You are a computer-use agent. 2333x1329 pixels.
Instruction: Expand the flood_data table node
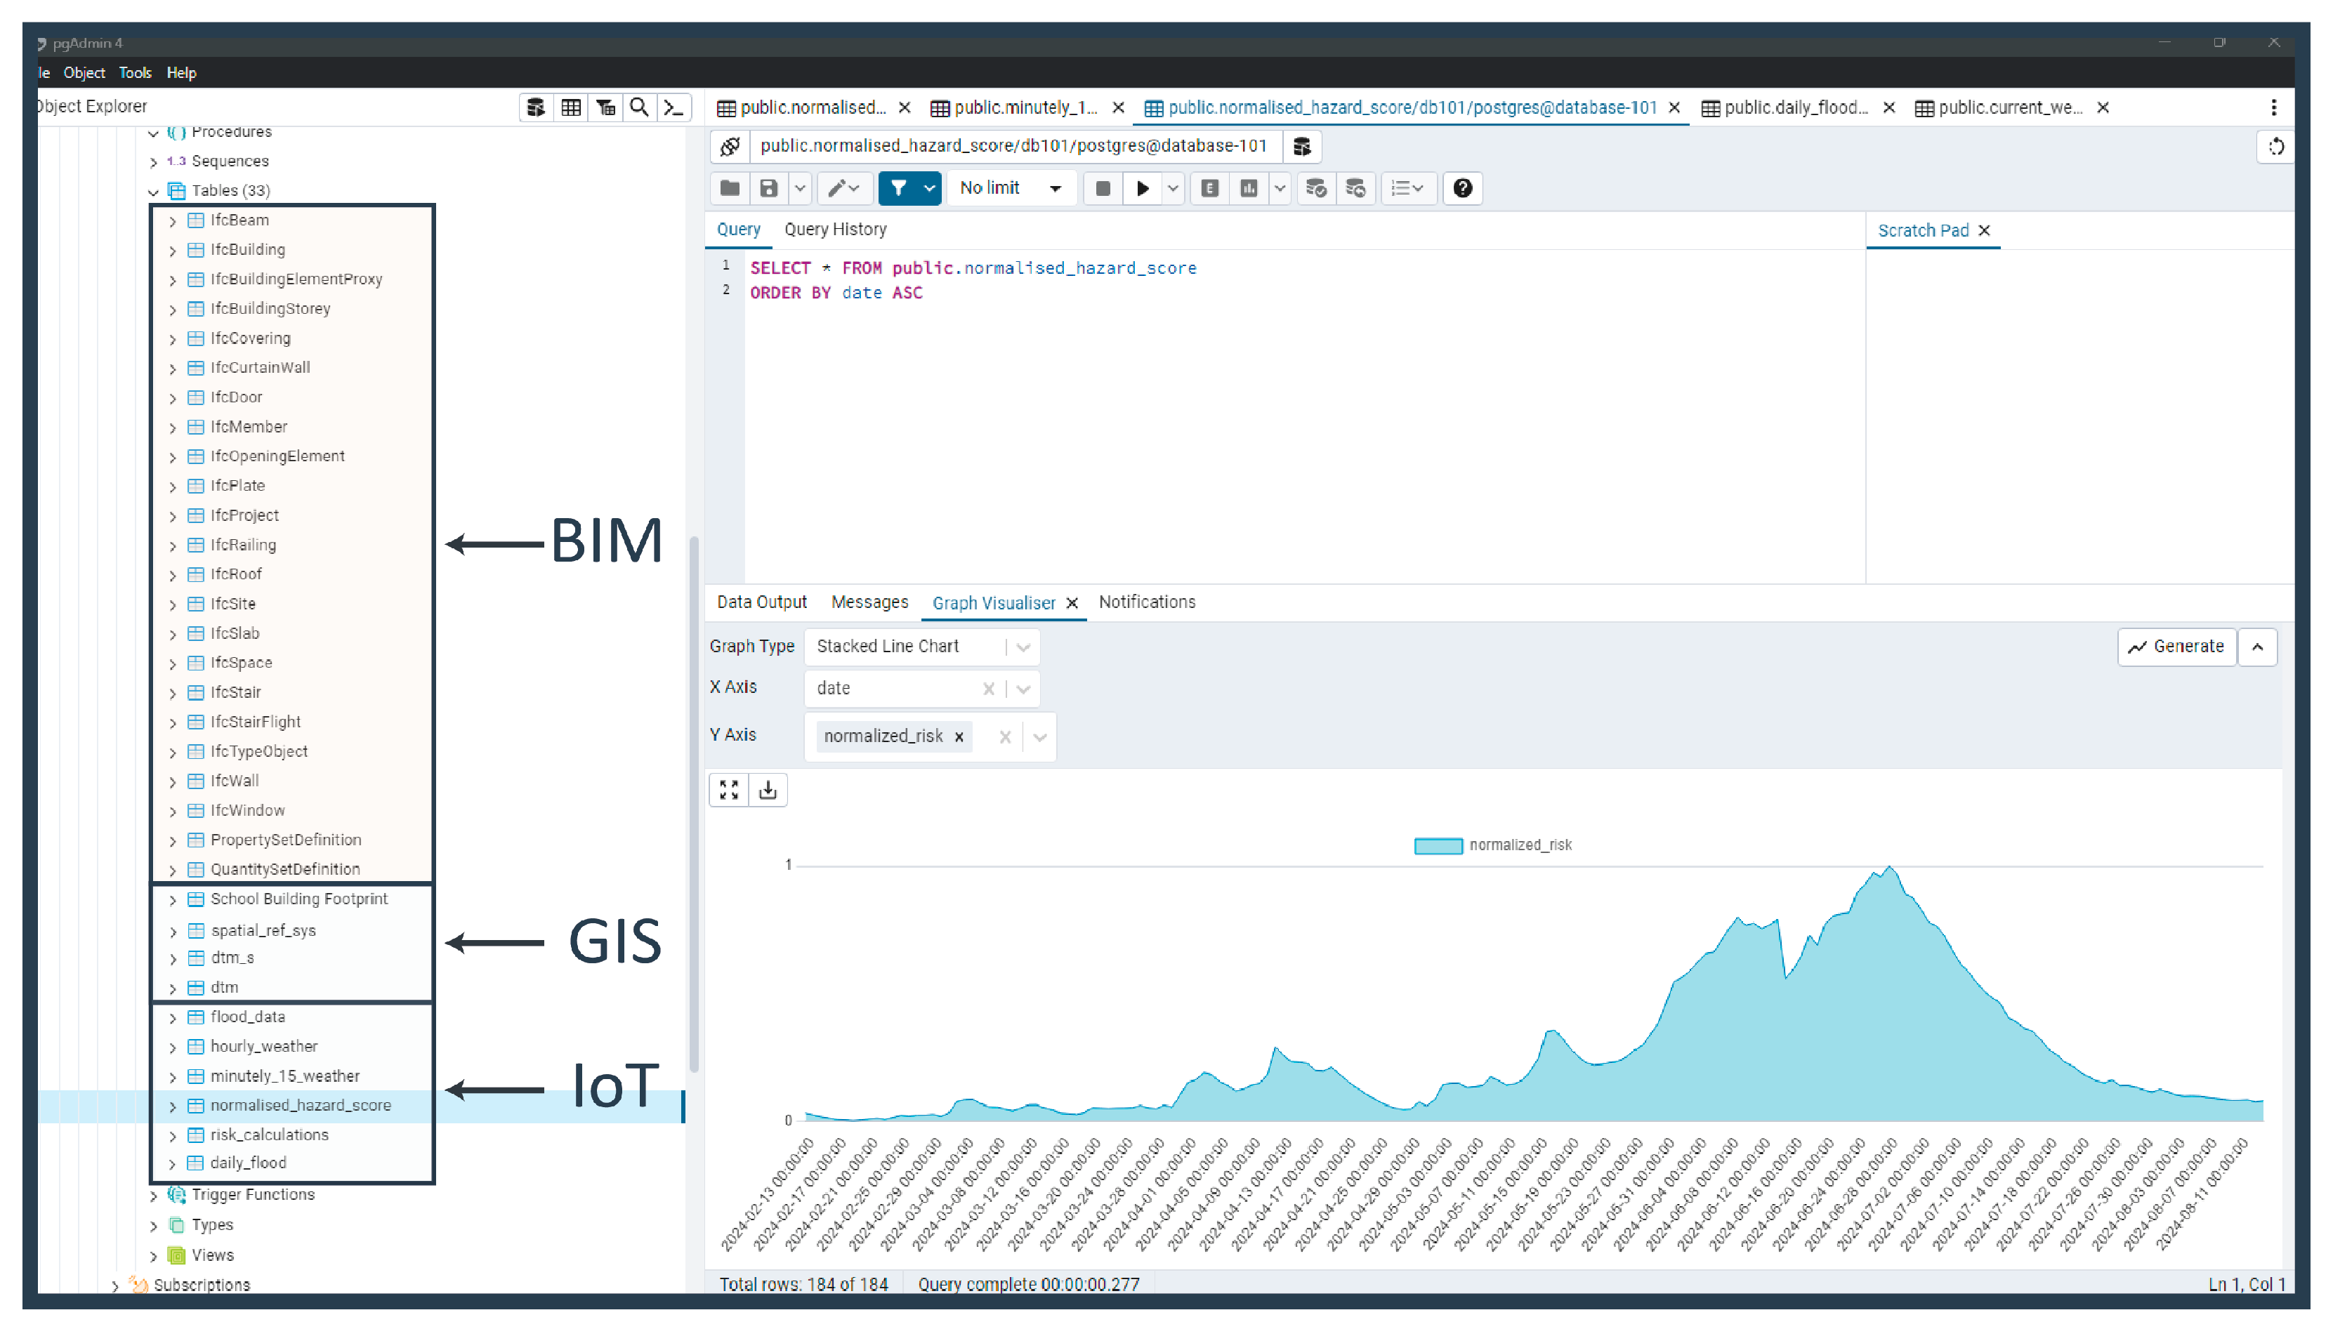[x=173, y=1018]
